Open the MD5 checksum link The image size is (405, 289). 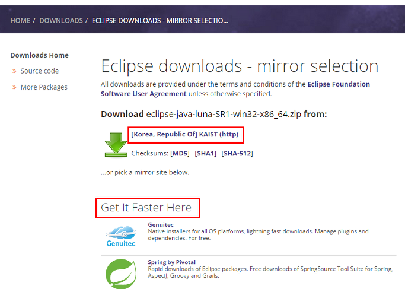pyautogui.click(x=180, y=153)
